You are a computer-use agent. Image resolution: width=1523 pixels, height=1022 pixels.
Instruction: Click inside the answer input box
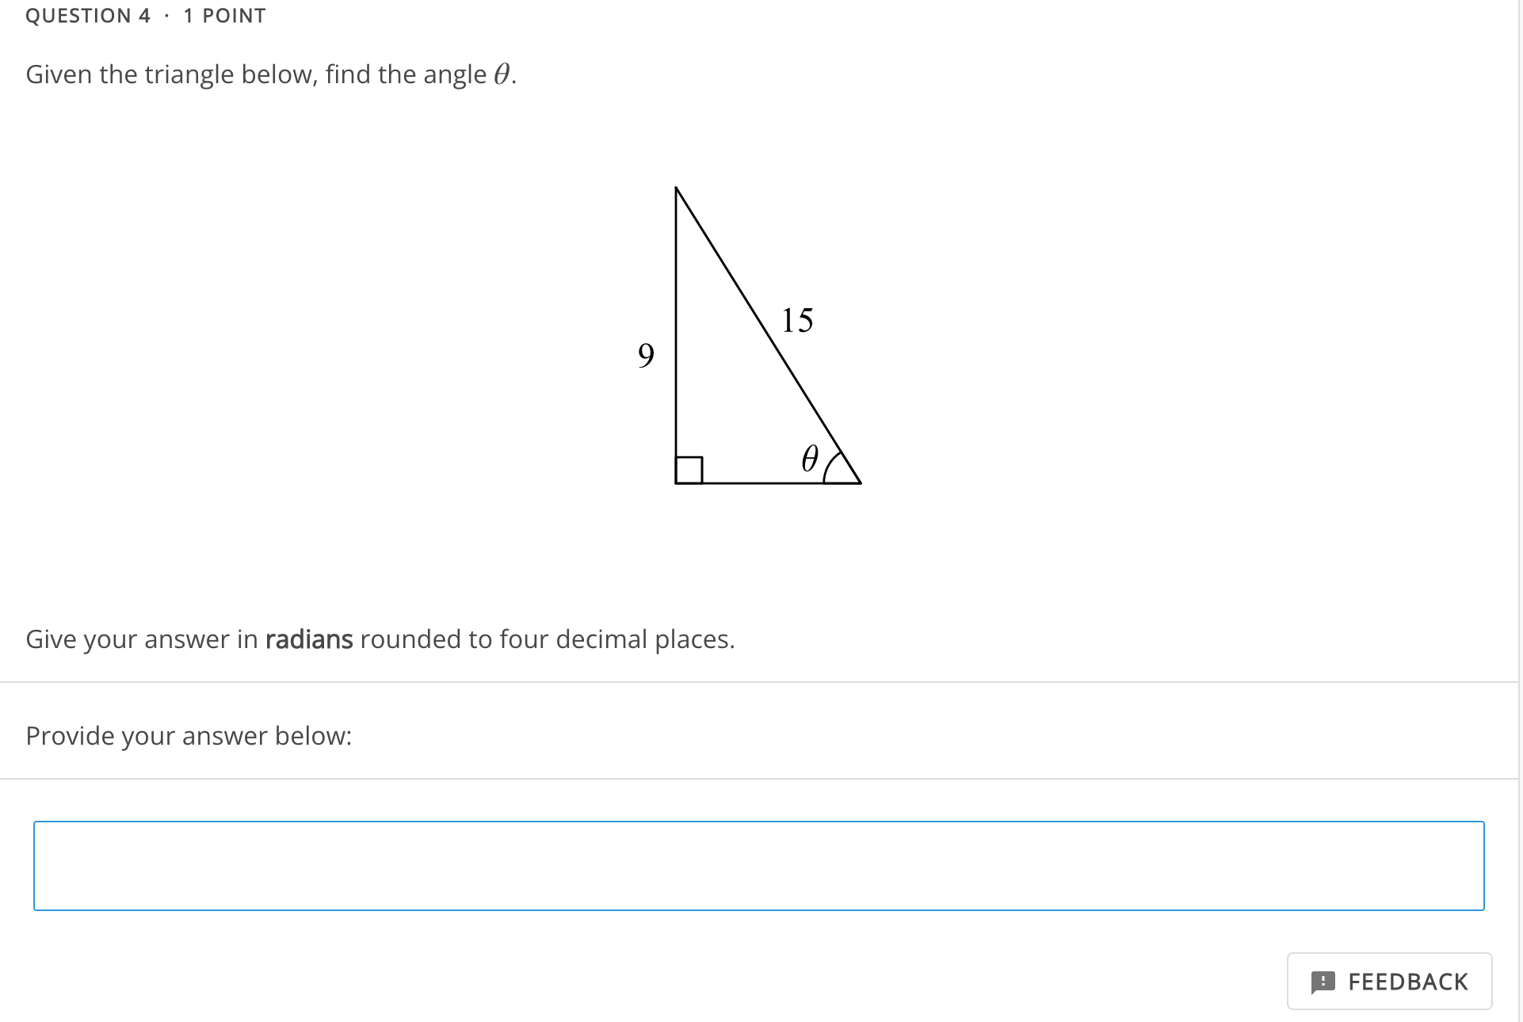click(758, 865)
